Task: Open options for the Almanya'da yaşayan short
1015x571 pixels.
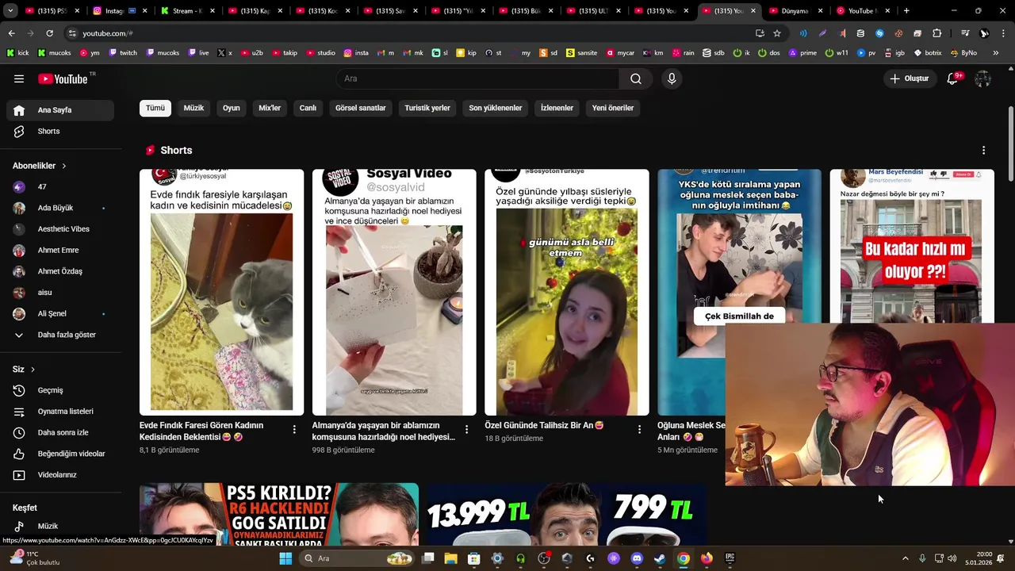Action: [466, 429]
